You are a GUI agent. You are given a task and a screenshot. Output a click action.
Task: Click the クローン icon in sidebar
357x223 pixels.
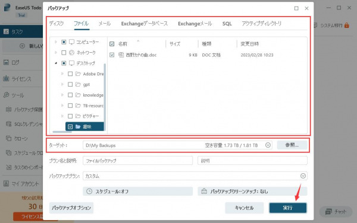point(8,138)
